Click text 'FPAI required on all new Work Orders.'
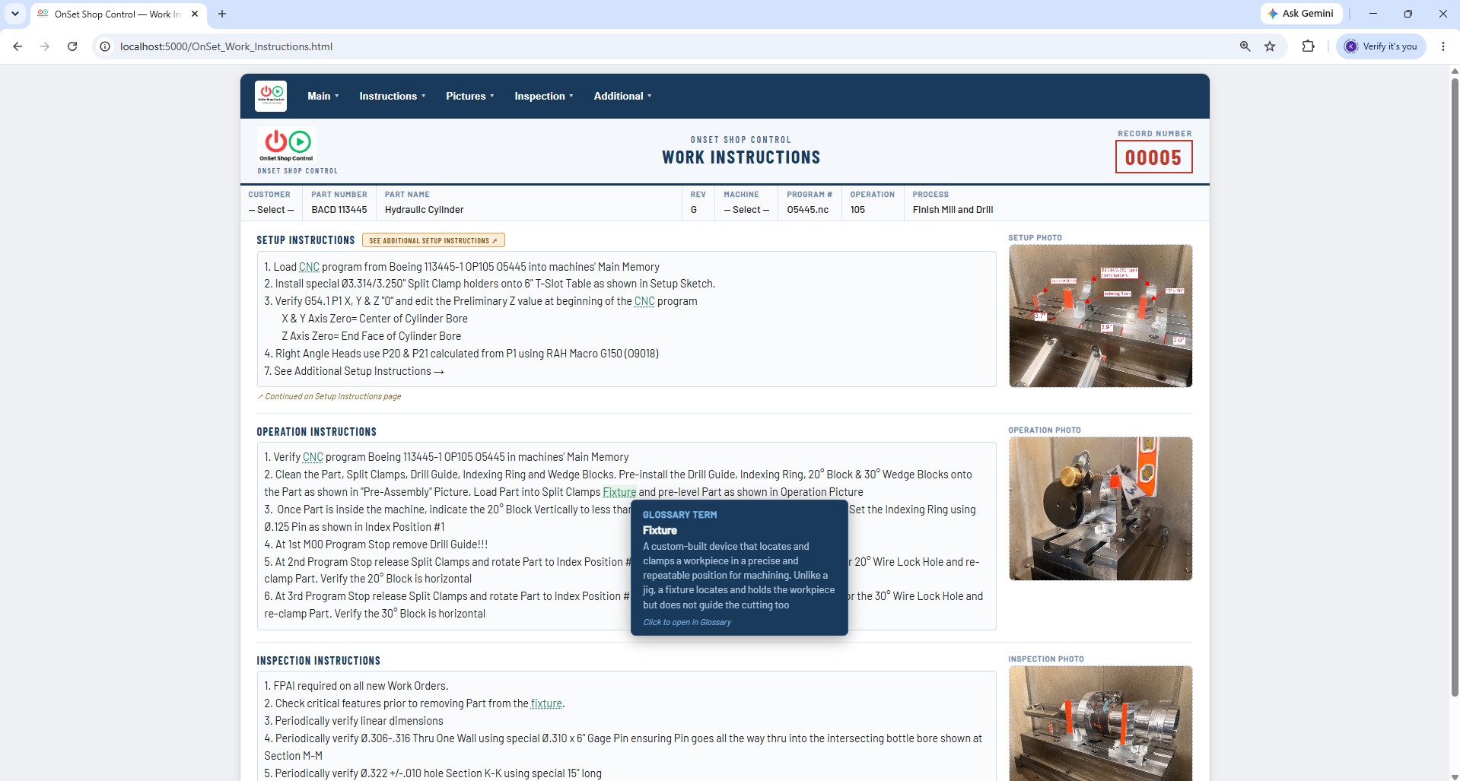This screenshot has height=781, width=1460. [x=356, y=686]
